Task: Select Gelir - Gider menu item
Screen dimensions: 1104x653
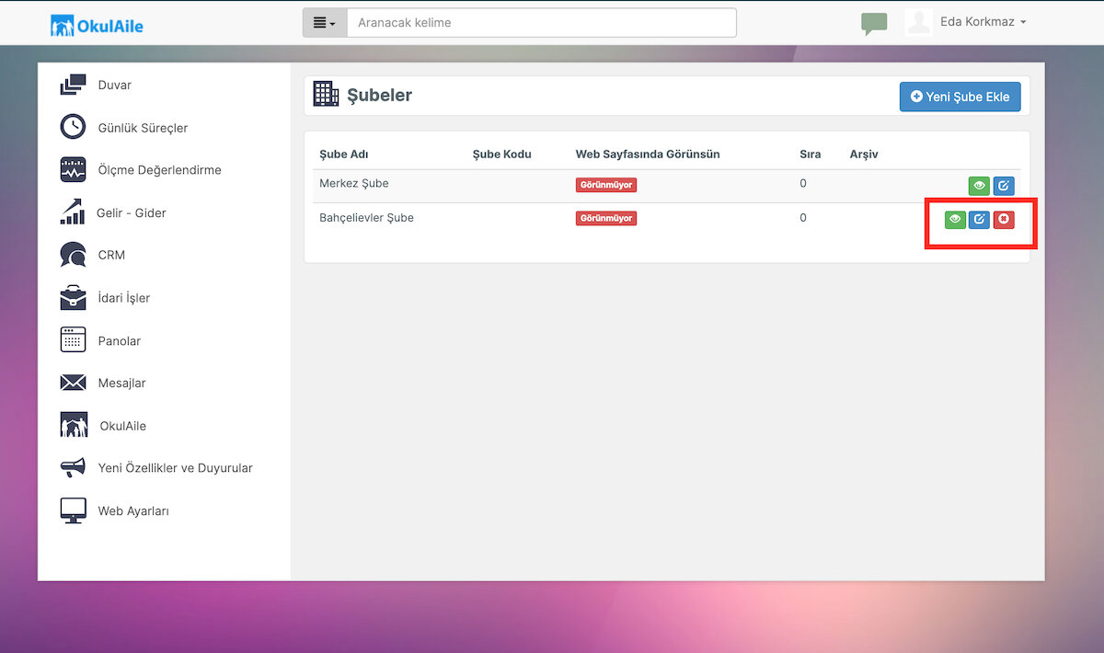Action: coord(131,213)
